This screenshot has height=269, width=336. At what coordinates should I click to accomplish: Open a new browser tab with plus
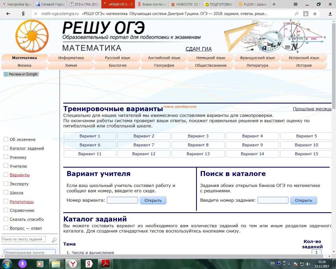(274, 4)
